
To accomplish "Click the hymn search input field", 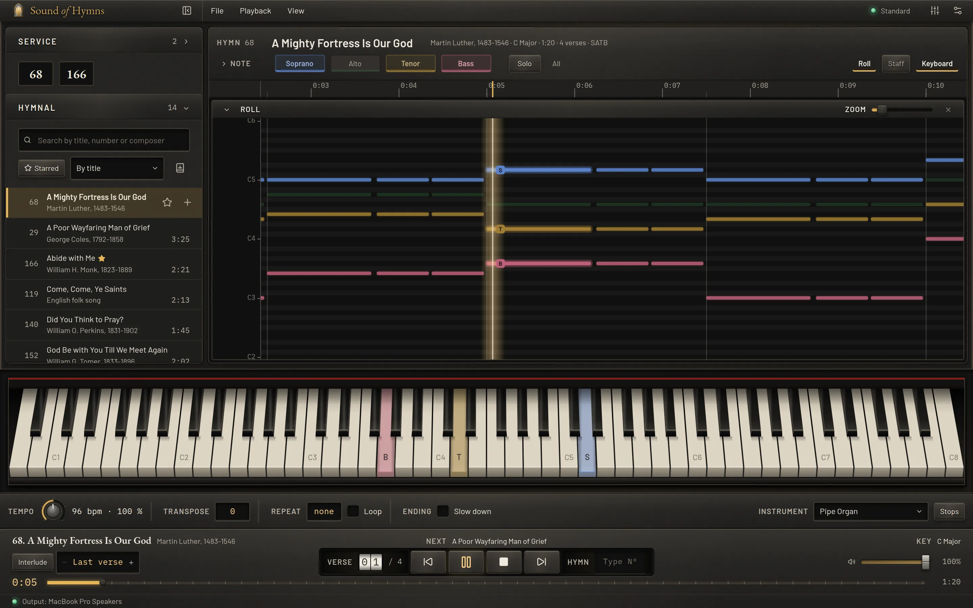I will [104, 140].
